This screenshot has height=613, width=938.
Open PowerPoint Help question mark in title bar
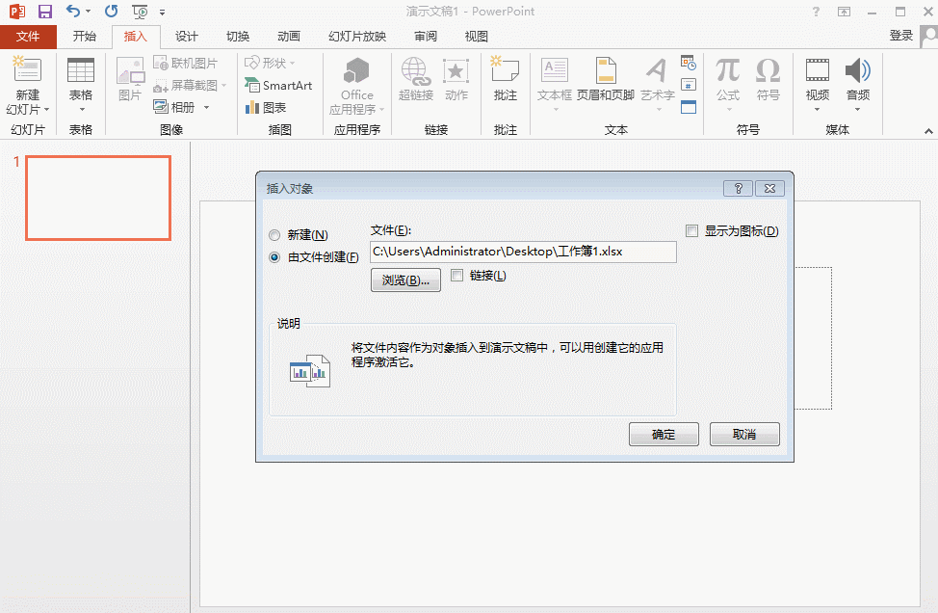click(x=816, y=12)
